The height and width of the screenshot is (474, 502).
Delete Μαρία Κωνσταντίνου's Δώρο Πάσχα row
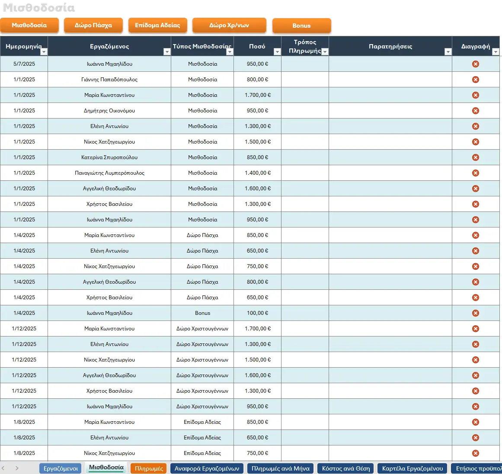(476, 235)
